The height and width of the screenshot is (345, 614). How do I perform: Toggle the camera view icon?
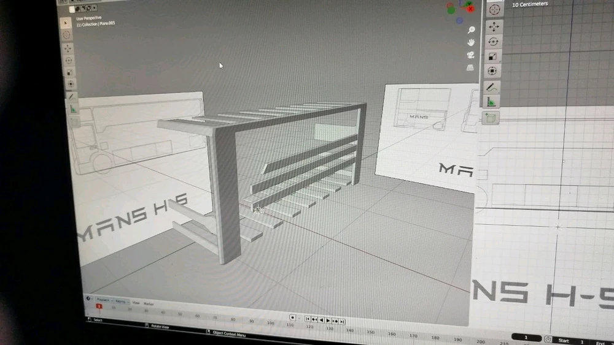(470, 55)
